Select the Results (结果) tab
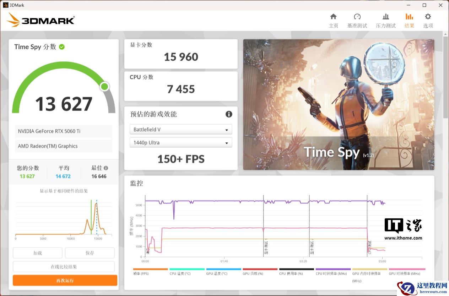Viewport: 449px width, 296px height. click(409, 21)
